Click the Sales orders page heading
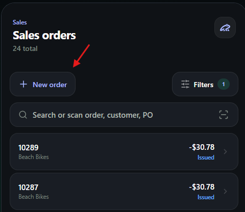Image resolution: width=245 pixels, height=212 pixels. pos(44,35)
